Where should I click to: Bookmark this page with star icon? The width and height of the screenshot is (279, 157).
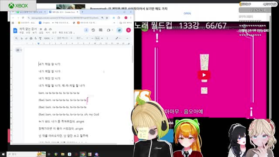tap(107, 18)
